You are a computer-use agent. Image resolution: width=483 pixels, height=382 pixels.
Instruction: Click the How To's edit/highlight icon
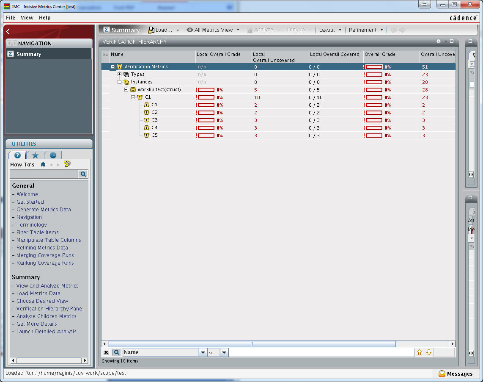(x=68, y=164)
